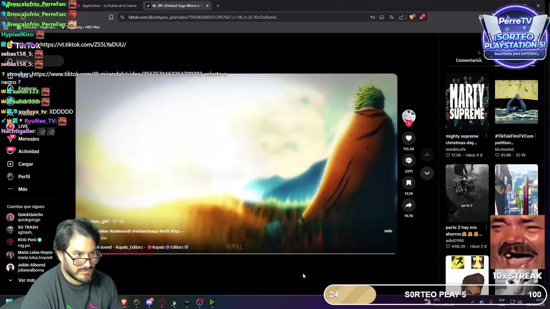550x309 pixels.
Task: Click the translate page icon in the address bar
Action: [391, 17]
